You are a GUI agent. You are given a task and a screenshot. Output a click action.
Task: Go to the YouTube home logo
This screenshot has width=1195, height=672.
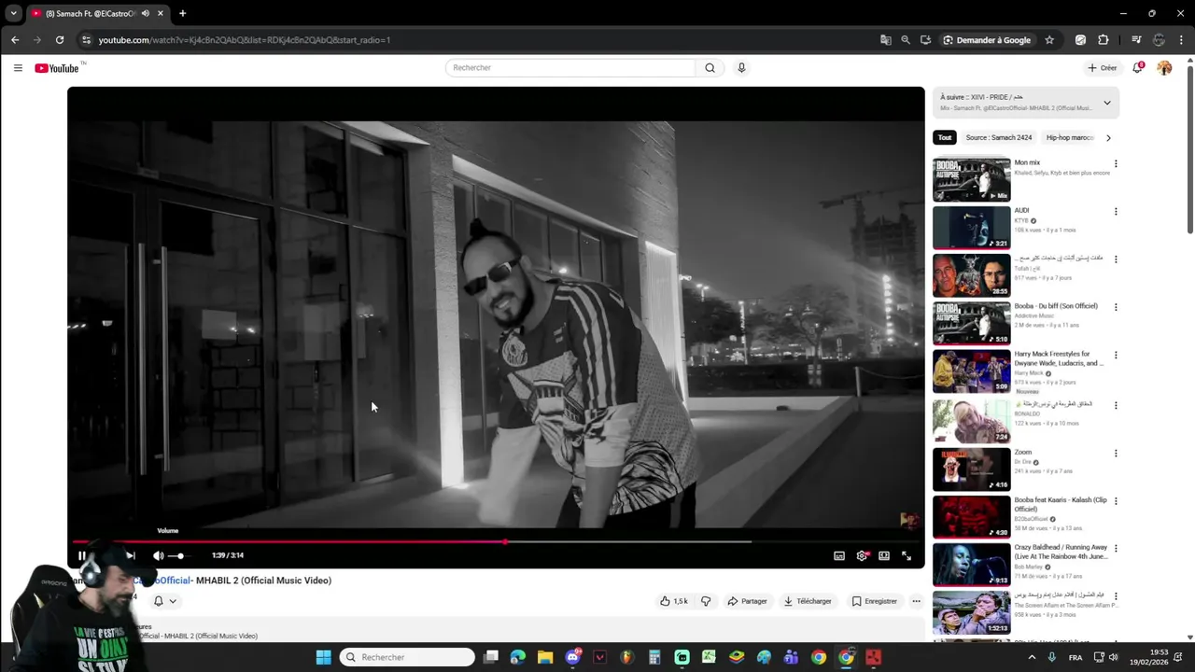point(57,68)
